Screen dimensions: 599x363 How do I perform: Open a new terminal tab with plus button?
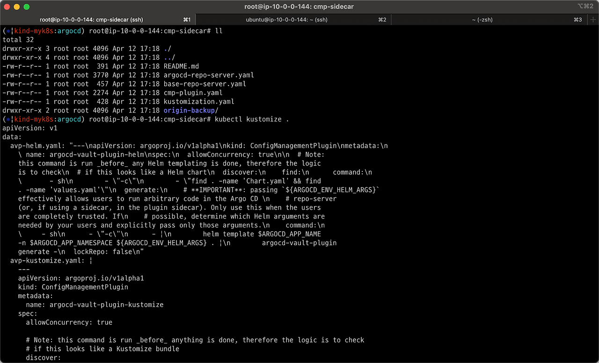[x=593, y=20]
